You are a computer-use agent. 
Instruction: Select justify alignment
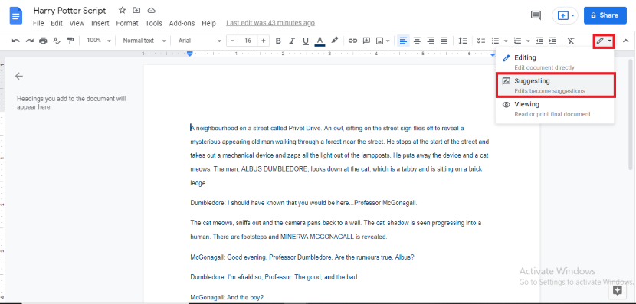coord(444,41)
